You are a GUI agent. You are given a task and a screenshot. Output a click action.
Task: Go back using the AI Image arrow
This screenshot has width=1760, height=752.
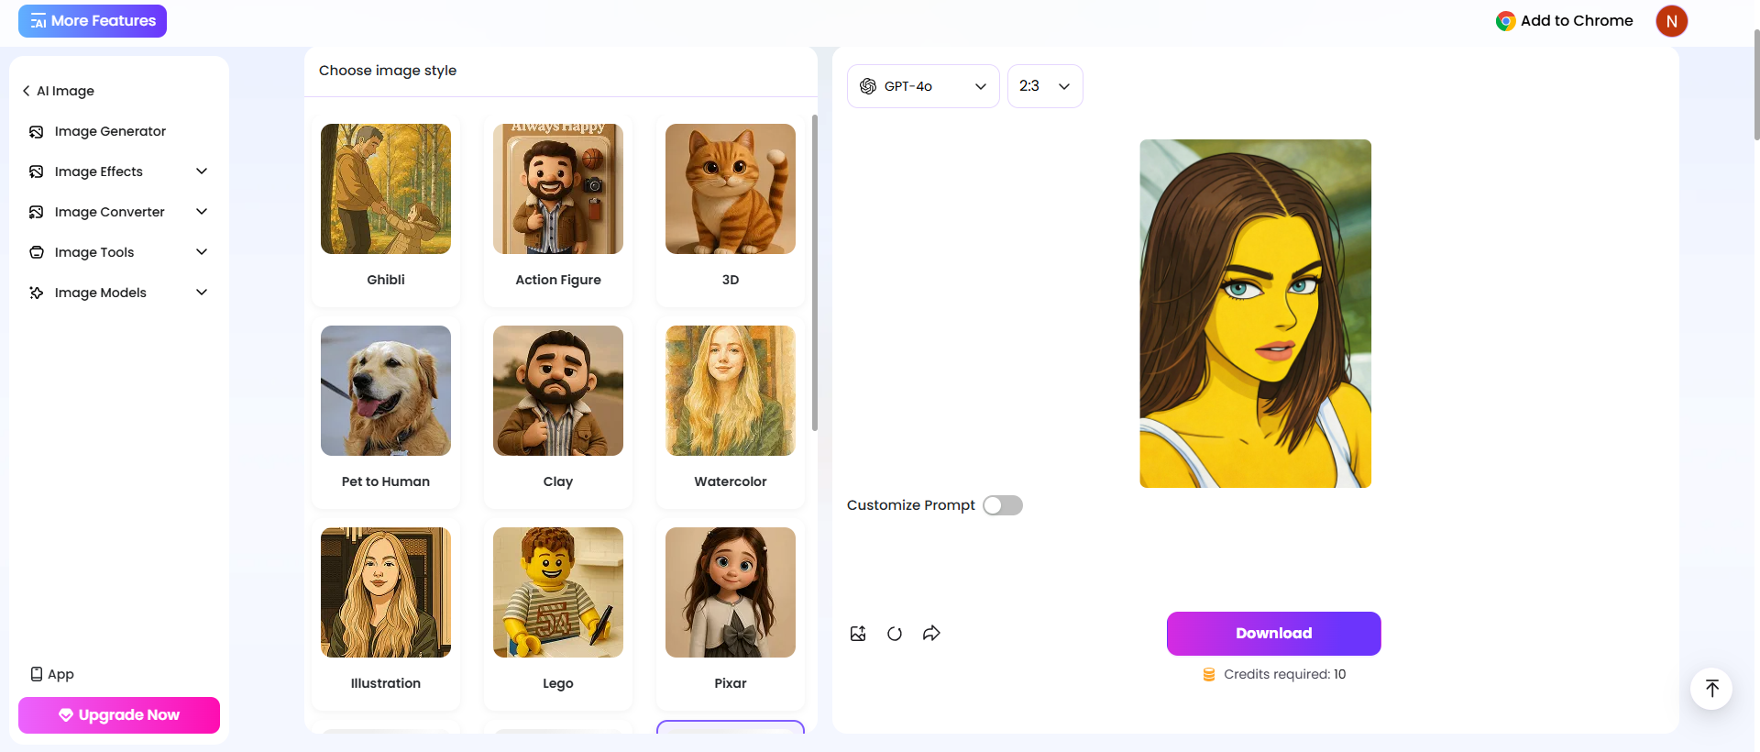click(26, 91)
